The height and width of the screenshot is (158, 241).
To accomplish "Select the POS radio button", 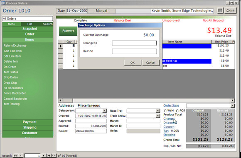I will (x=177, y=110).
